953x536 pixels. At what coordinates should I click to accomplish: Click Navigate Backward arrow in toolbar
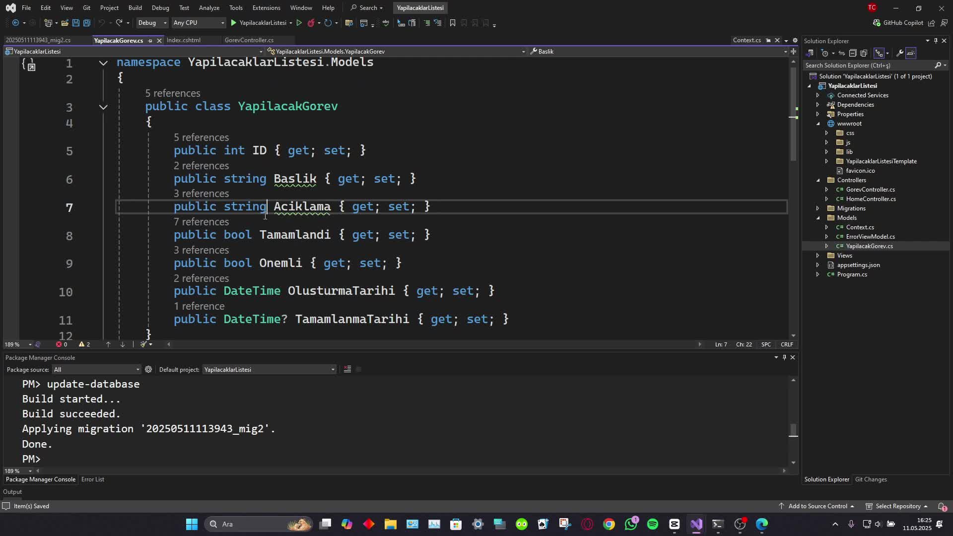tap(15, 23)
